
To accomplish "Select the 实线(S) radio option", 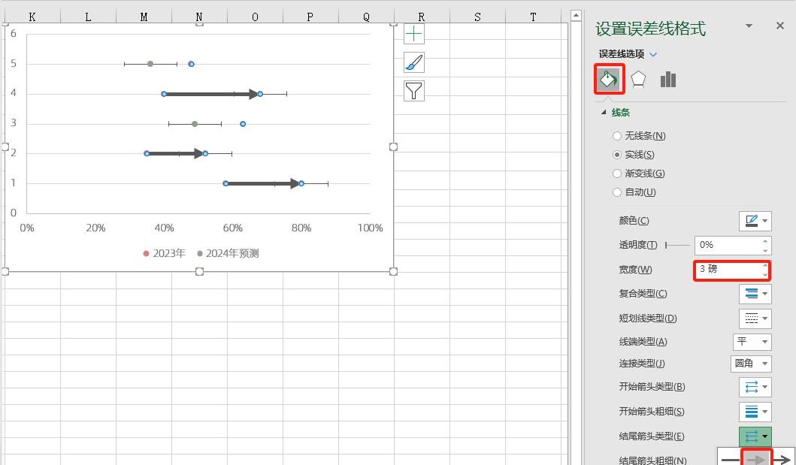I will [617, 155].
